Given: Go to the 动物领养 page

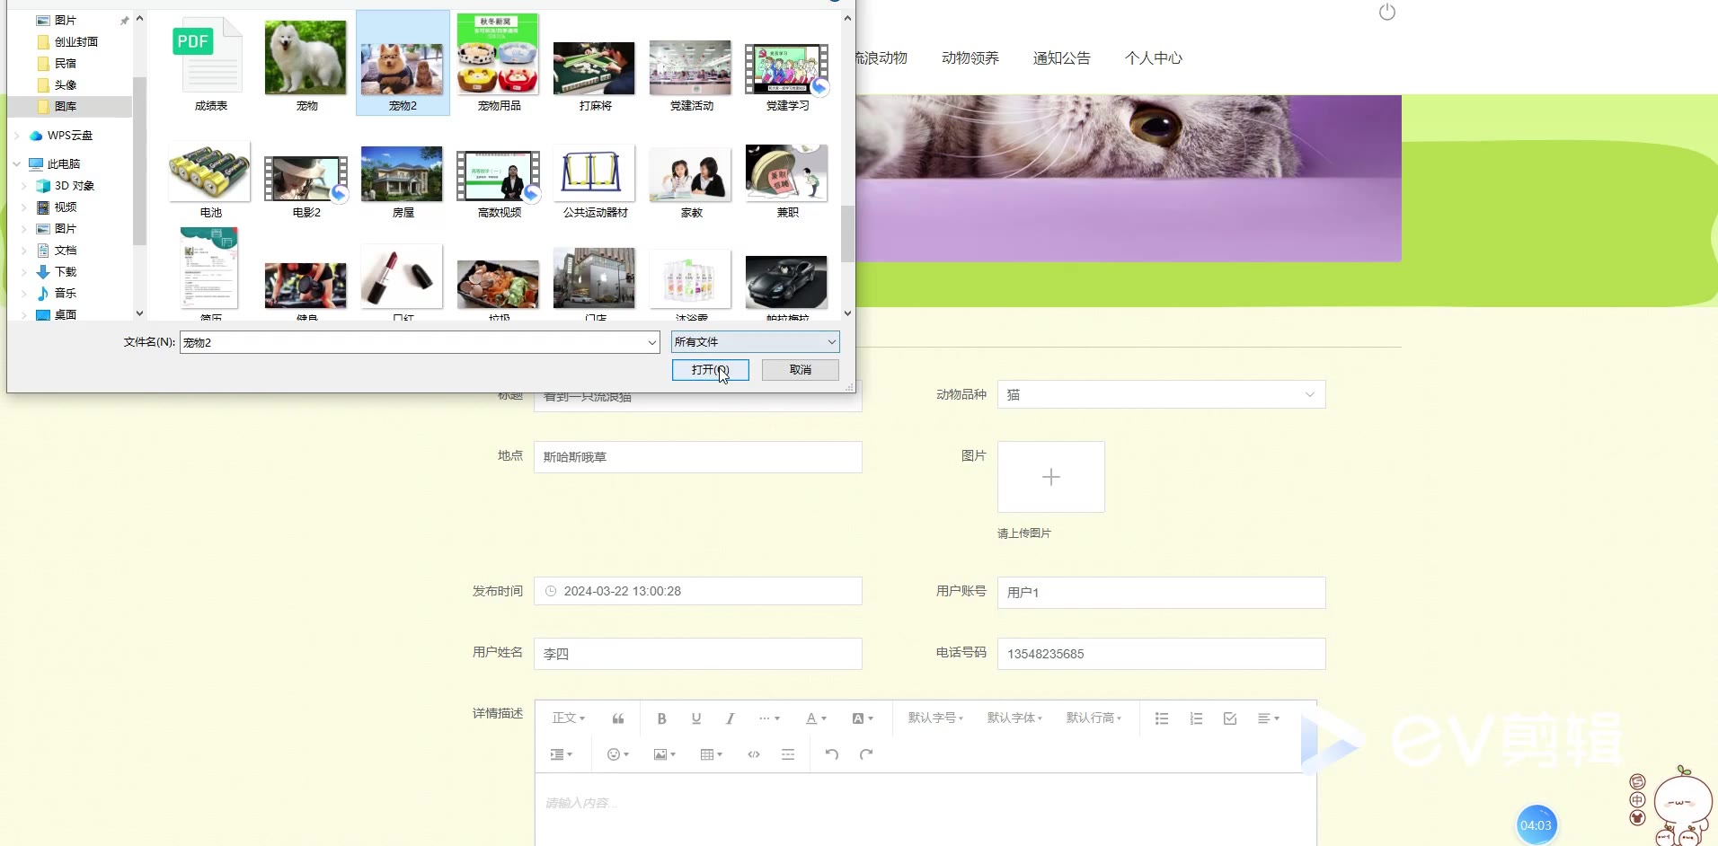Looking at the screenshot, I should coord(970,58).
